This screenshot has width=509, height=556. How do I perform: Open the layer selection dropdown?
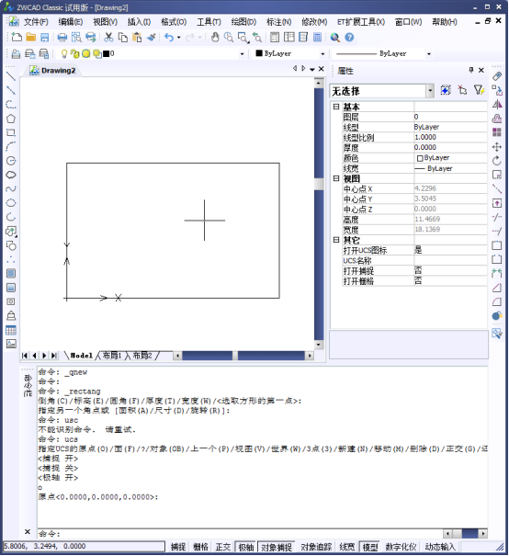(x=242, y=54)
